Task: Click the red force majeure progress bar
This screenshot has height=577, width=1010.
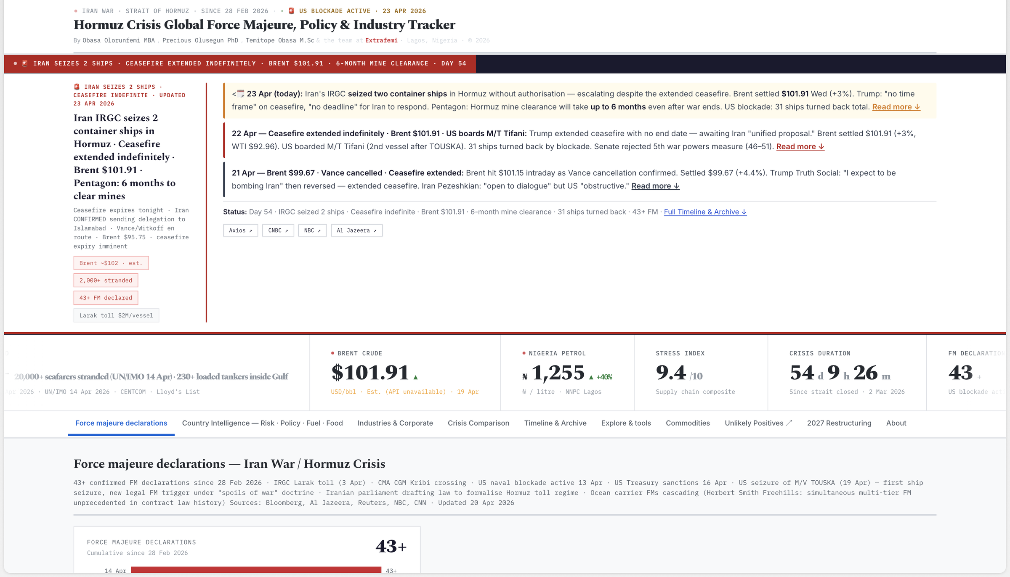Action: click(256, 570)
